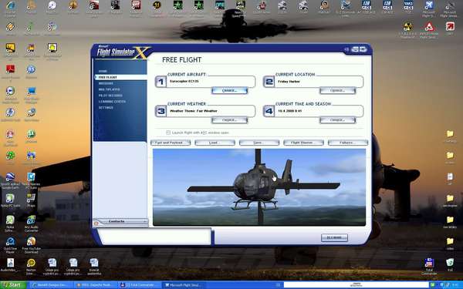Change the current weather theme
Image resolution: width=463 pixels, height=289 pixels.
pos(229,120)
